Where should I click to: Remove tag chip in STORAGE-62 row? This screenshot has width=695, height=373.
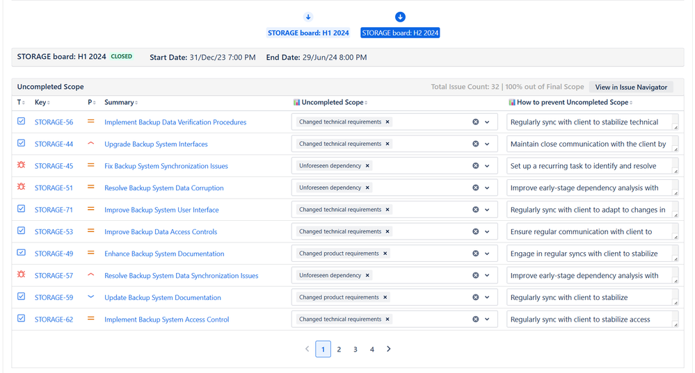[388, 319]
